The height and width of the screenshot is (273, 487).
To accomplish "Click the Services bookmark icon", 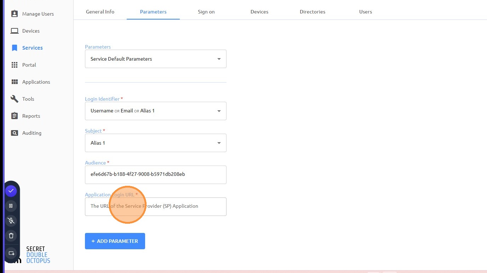I will (x=15, y=48).
